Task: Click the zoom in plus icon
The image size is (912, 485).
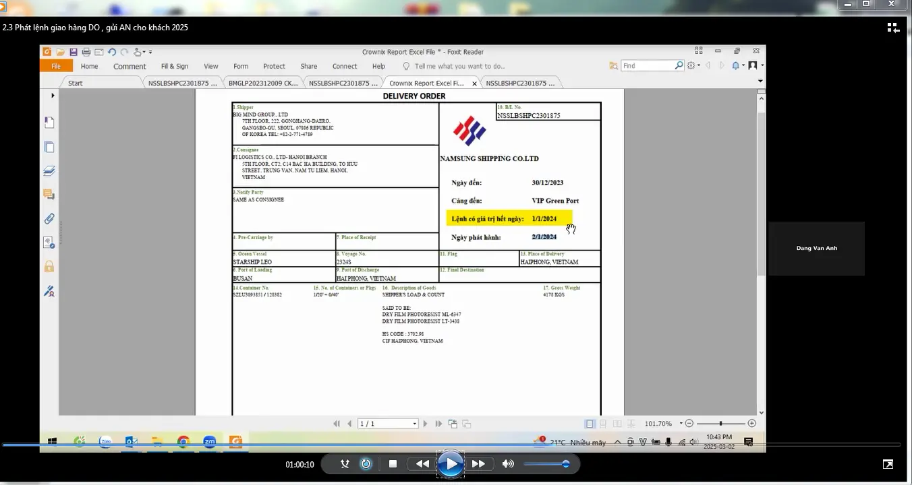Action: (752, 424)
